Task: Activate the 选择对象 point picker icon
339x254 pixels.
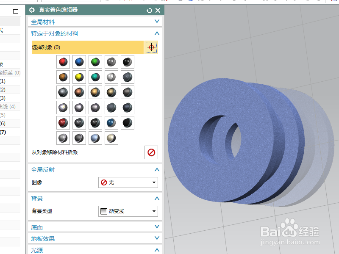Action: pyautogui.click(x=151, y=47)
